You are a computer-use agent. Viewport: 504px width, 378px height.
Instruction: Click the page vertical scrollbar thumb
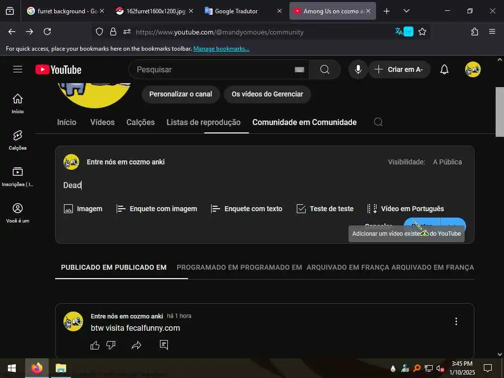500,112
